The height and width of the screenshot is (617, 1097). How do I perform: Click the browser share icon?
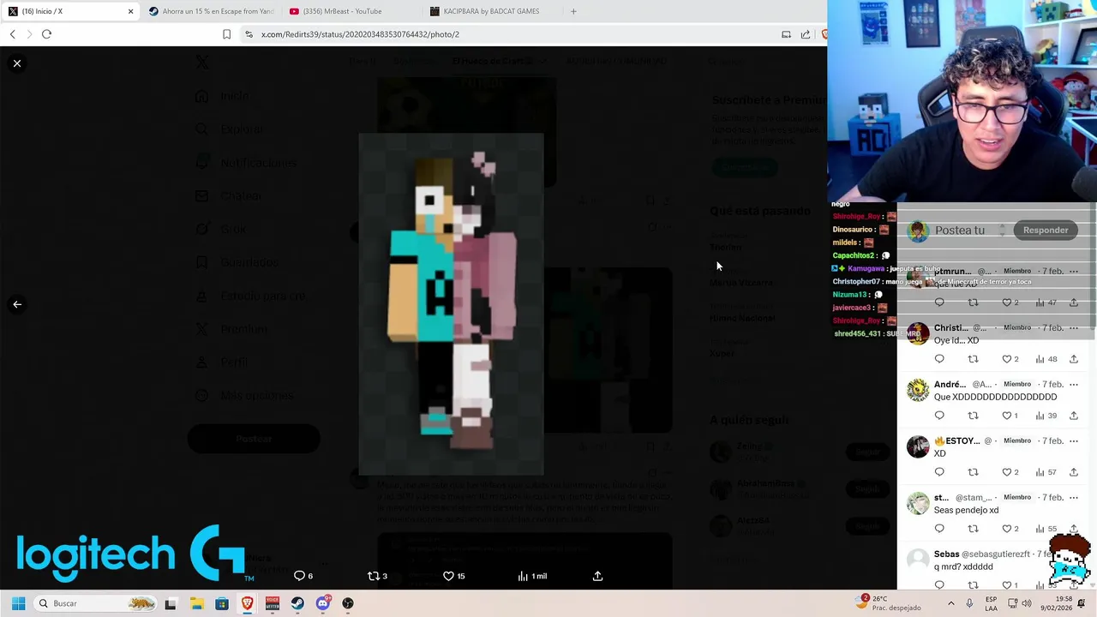[806, 34]
